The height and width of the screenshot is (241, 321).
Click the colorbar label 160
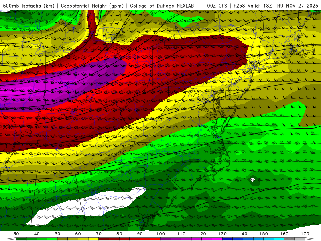point(284,234)
